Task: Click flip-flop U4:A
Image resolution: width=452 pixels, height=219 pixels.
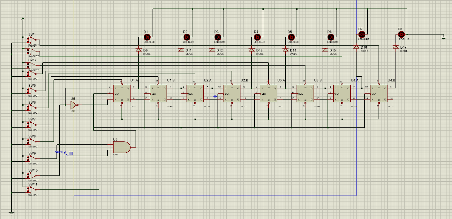Action: click(342, 94)
